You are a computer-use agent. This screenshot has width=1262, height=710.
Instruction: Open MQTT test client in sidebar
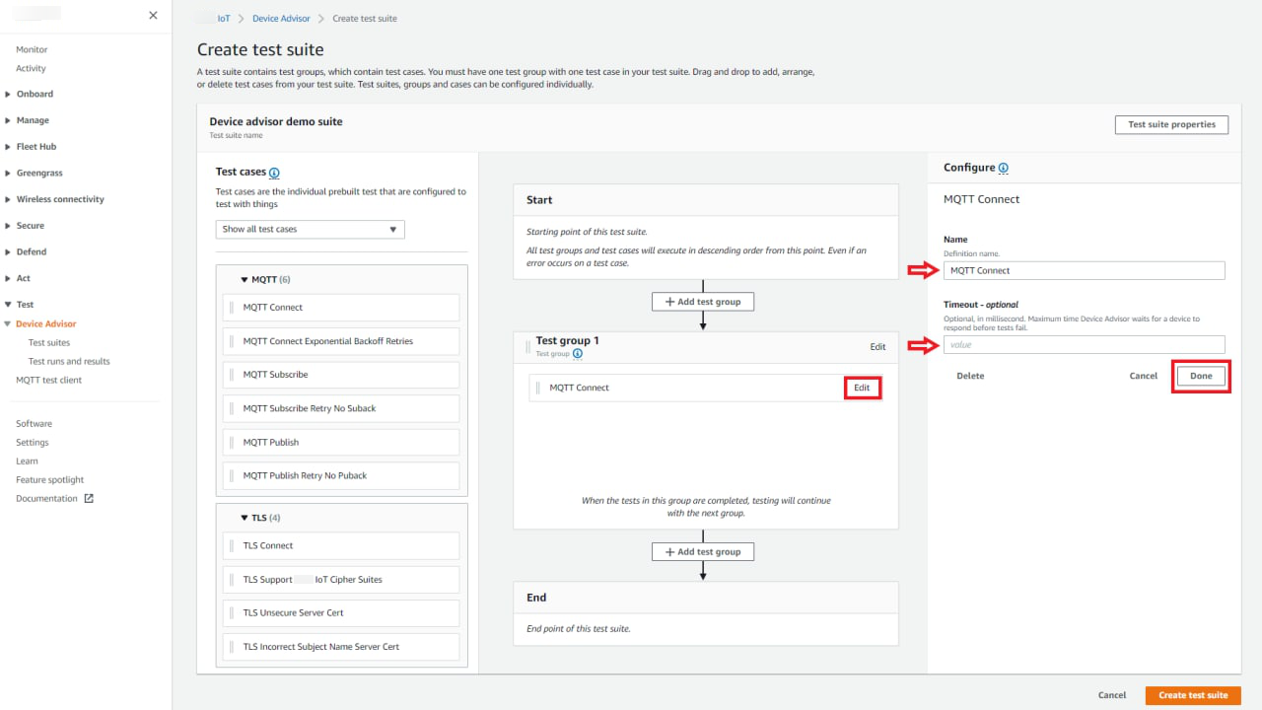click(x=49, y=381)
